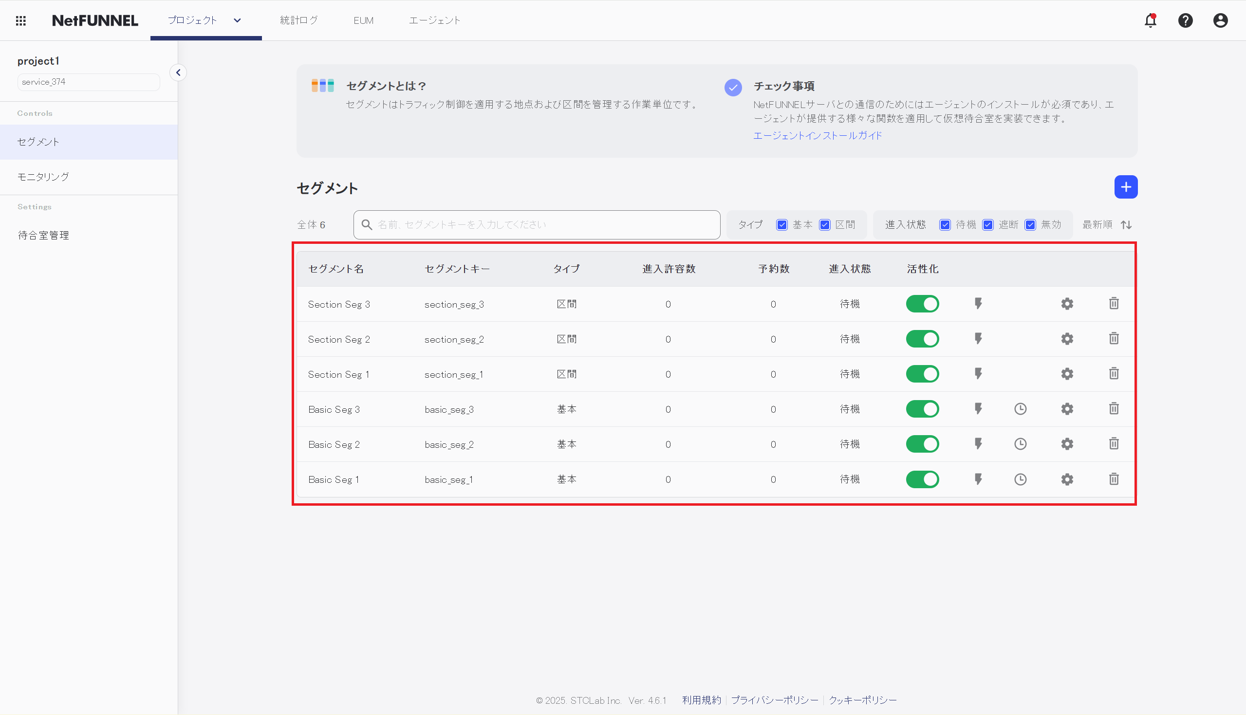Image resolution: width=1246 pixels, height=715 pixels.
Task: Switch to the 統計ログ tab
Action: [x=298, y=20]
